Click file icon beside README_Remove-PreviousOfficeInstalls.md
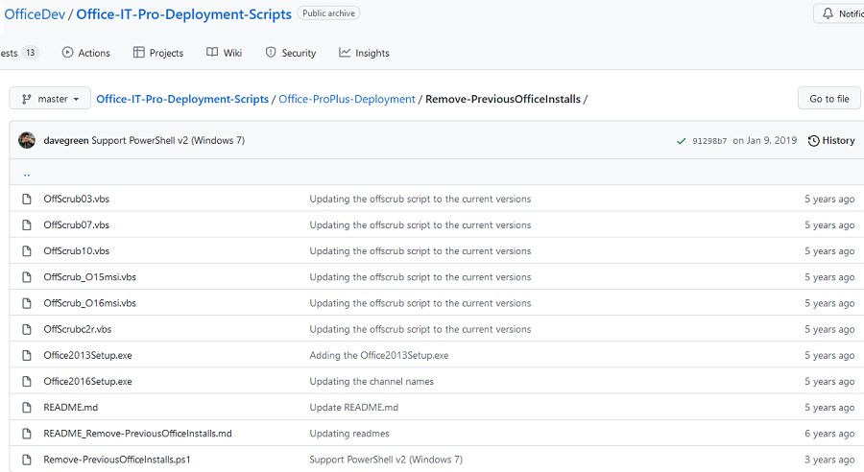864x472 pixels. pyautogui.click(x=27, y=434)
